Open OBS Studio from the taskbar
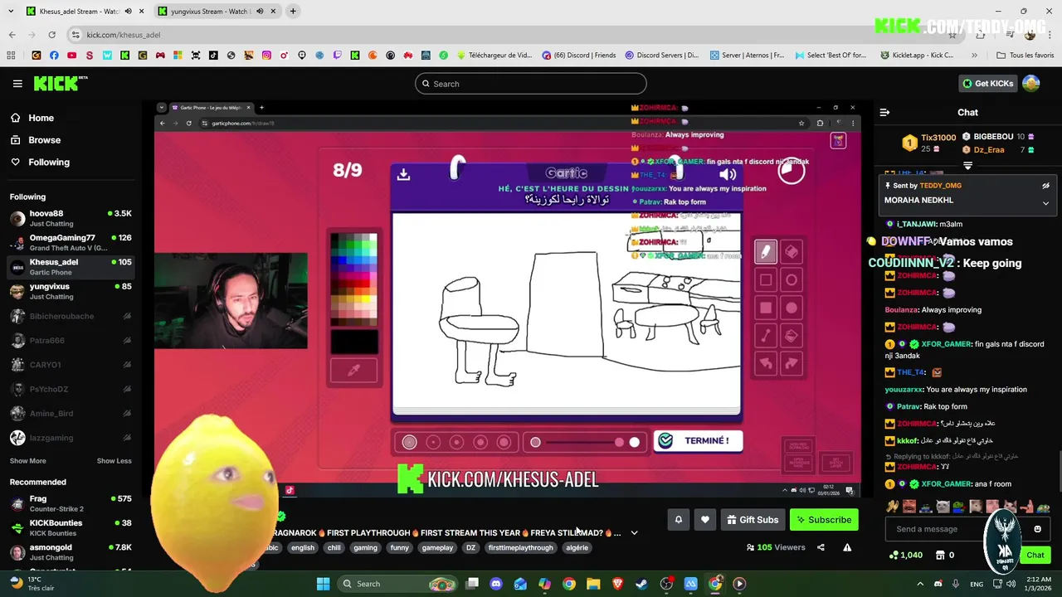The height and width of the screenshot is (597, 1062). pyautogui.click(x=666, y=584)
